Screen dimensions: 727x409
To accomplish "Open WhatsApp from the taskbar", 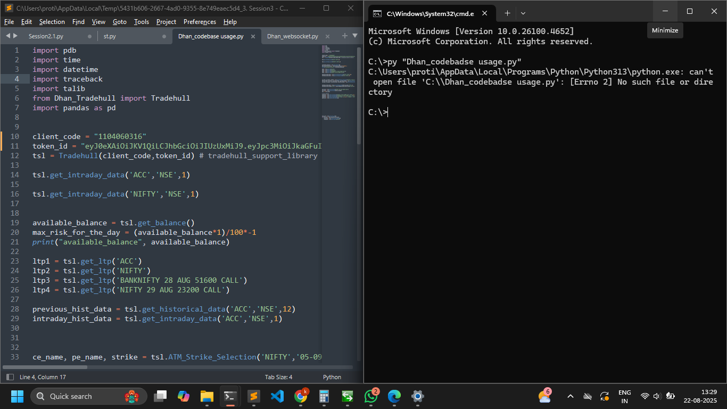I will click(x=371, y=396).
